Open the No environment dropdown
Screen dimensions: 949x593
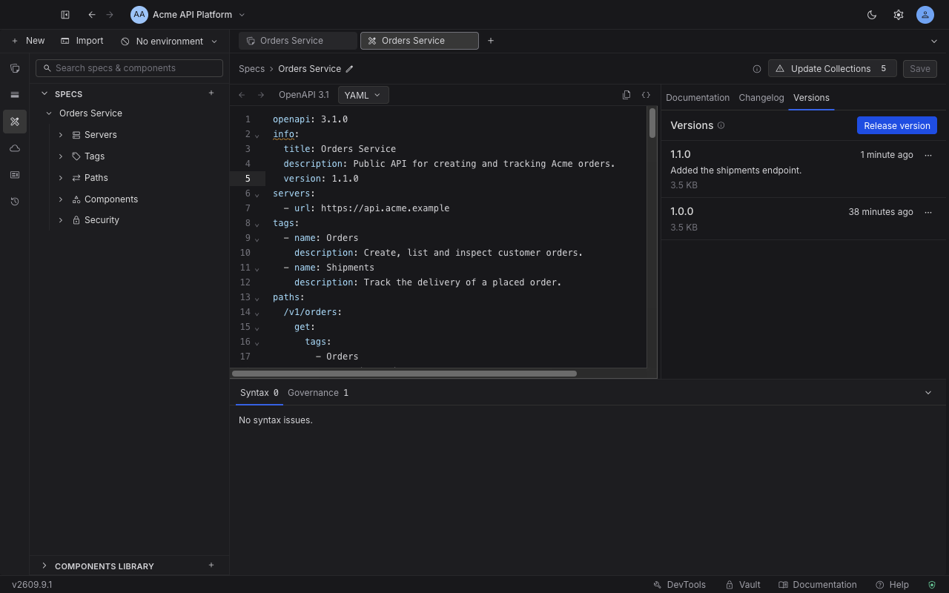point(169,42)
